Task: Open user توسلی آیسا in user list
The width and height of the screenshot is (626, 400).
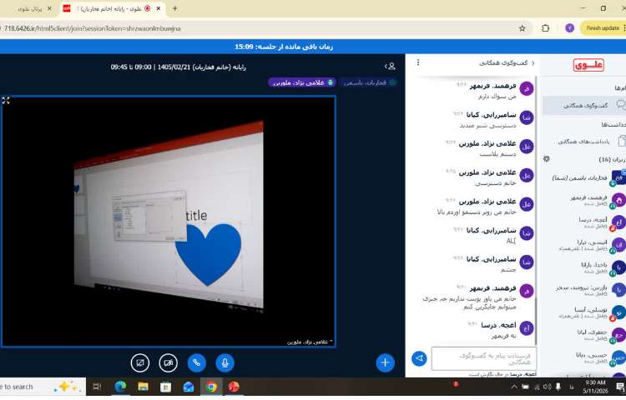Action: [584, 312]
